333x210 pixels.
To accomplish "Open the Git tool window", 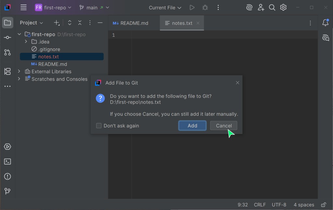I will 7,191.
